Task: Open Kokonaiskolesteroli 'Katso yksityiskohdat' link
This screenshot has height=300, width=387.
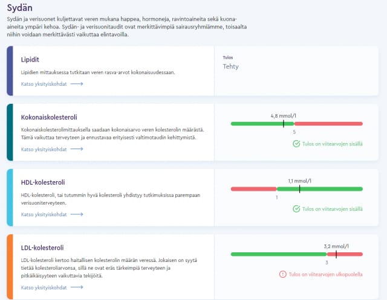Action: pyautogui.click(x=44, y=148)
